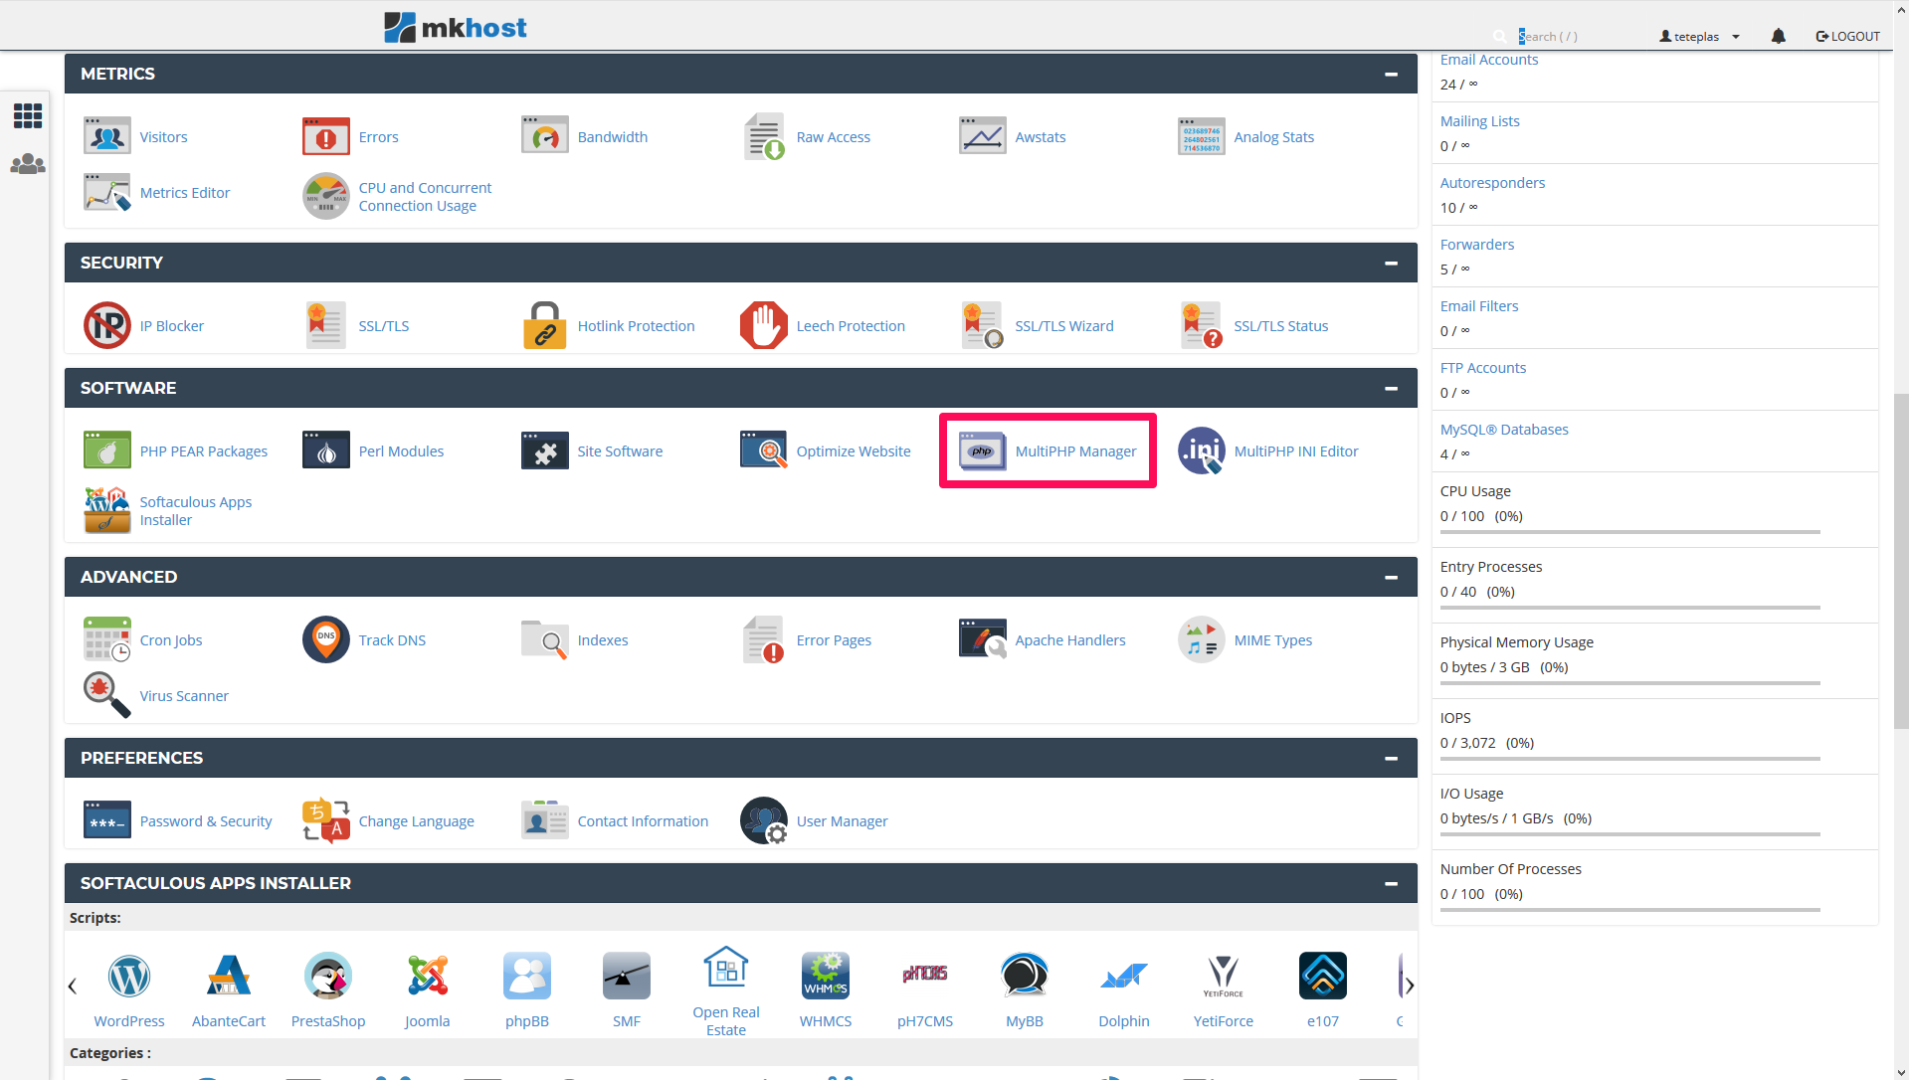Image resolution: width=1909 pixels, height=1080 pixels.
Task: Open the SSL/TLS Status icon
Action: [1202, 325]
